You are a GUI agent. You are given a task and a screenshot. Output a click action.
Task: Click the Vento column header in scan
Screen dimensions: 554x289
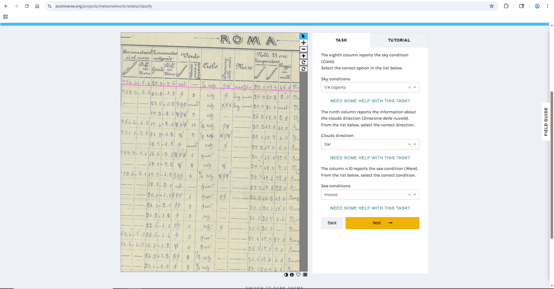coord(190,55)
